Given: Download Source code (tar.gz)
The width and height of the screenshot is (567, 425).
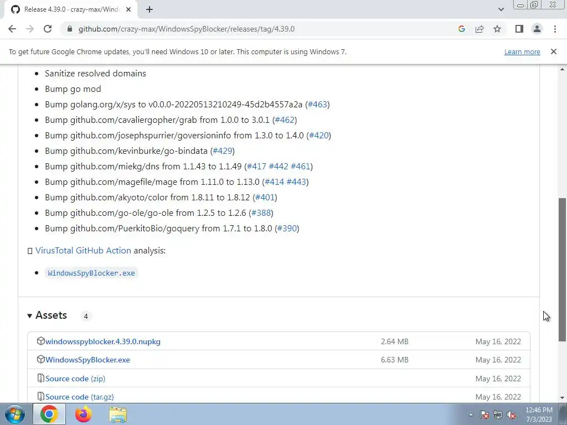Looking at the screenshot, I should point(80,397).
